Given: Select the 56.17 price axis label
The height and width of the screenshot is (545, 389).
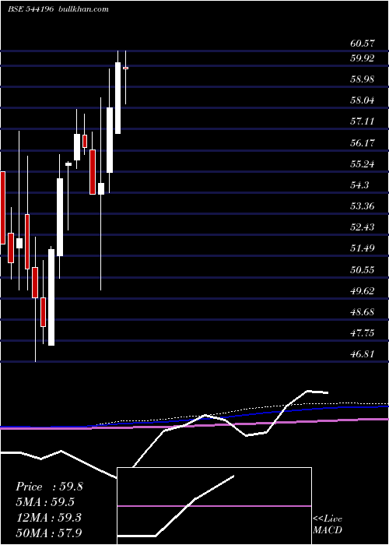Looking at the screenshot, I should [363, 142].
